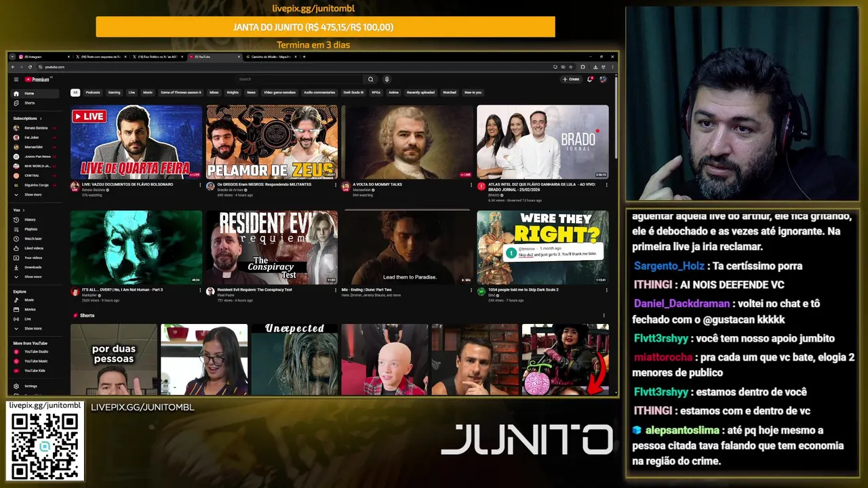Open Movies under Explore
This screenshot has height=488, width=868.
coord(36,309)
